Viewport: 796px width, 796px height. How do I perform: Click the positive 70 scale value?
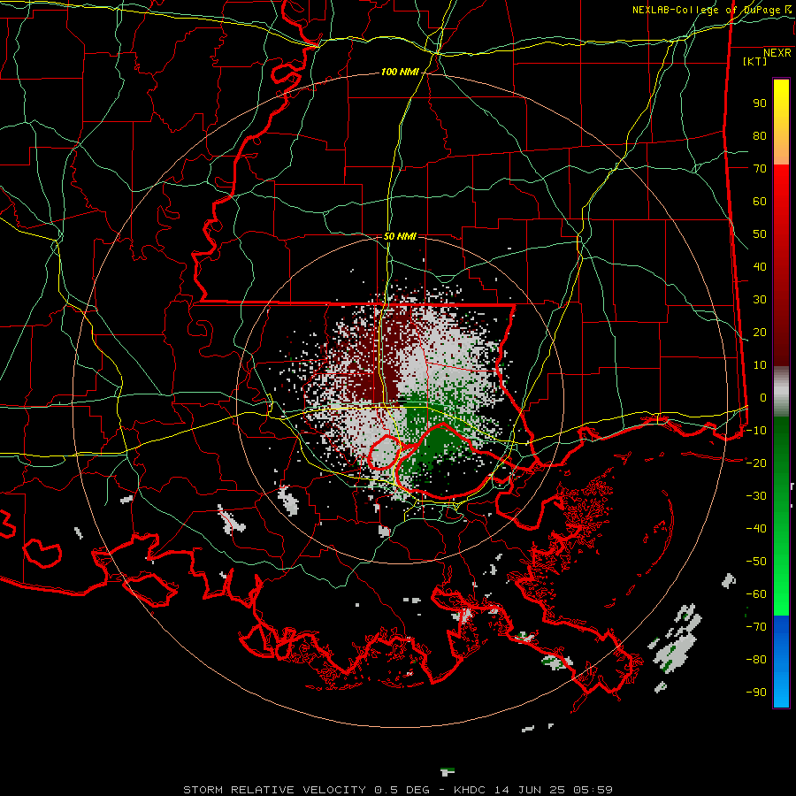pyautogui.click(x=760, y=169)
